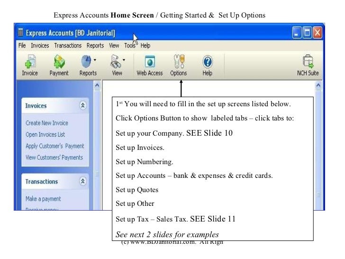Screen dimensions: 345x259
Task: Open the Invoices menu
Action: click(x=40, y=46)
